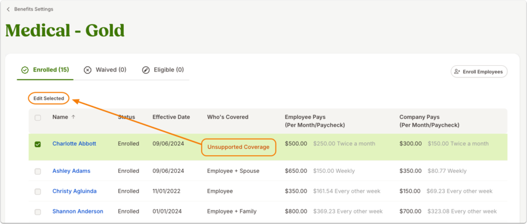Click the Eligible tab pencil icon
The height and width of the screenshot is (224, 527).
145,70
